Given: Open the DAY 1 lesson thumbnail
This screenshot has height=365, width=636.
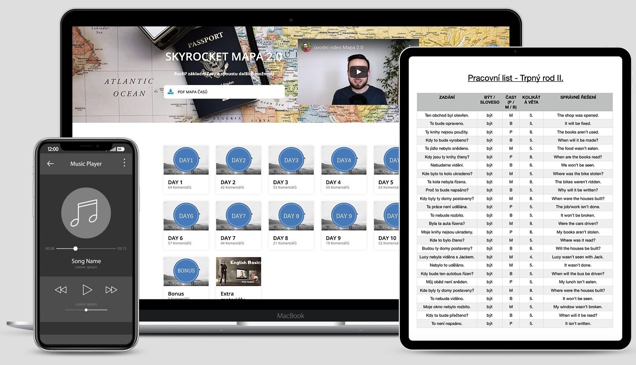Looking at the screenshot, I should 186,160.
